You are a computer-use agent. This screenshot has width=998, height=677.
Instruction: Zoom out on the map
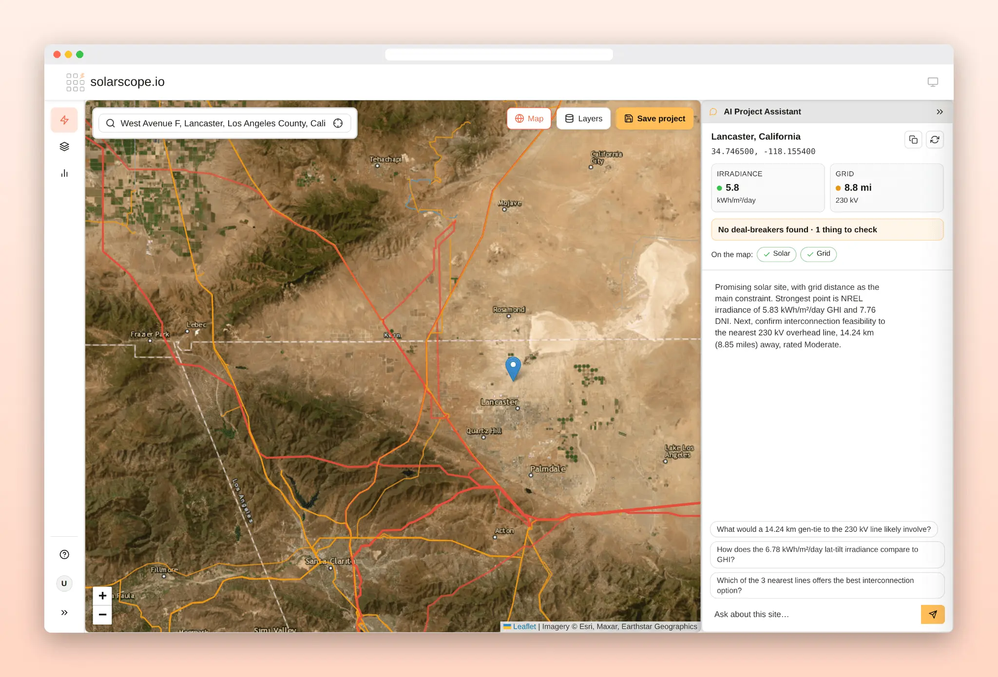point(102,615)
